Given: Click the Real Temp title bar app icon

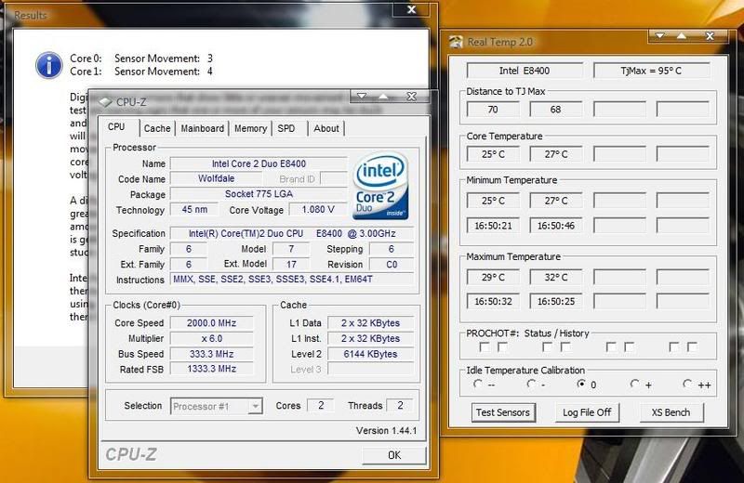Looking at the screenshot, I should (x=456, y=42).
